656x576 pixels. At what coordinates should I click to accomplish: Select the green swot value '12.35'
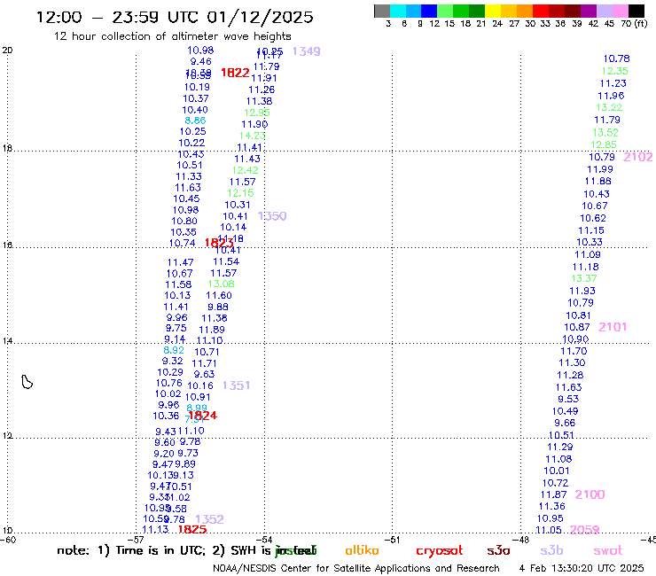(x=614, y=71)
